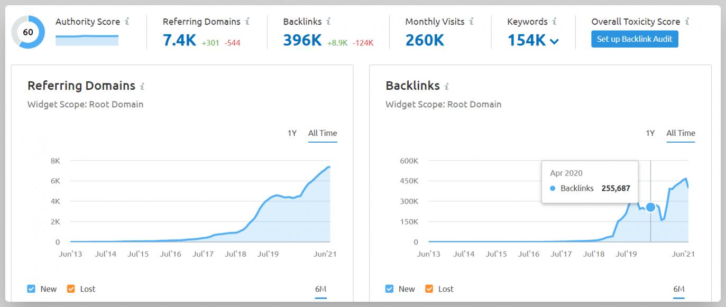Click info icon in Backlinks chart title
Viewport: 726px width, 307px height.
point(447,86)
